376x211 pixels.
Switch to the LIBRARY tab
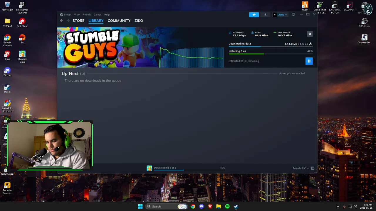(96, 21)
